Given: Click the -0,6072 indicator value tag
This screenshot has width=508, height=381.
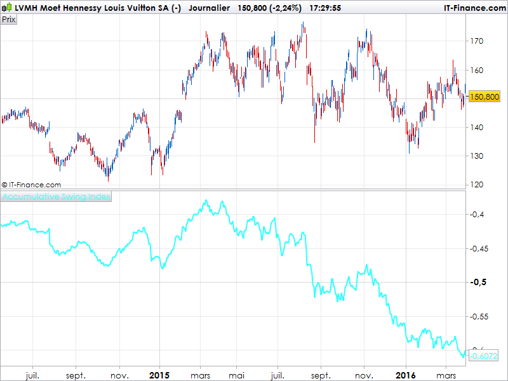Looking at the screenshot, I should coord(484,356).
